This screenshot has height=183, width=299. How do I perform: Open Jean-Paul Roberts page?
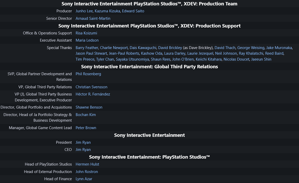coord(124,53)
